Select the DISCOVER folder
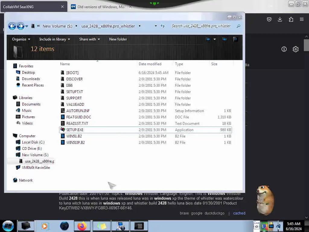 [x=75, y=79]
